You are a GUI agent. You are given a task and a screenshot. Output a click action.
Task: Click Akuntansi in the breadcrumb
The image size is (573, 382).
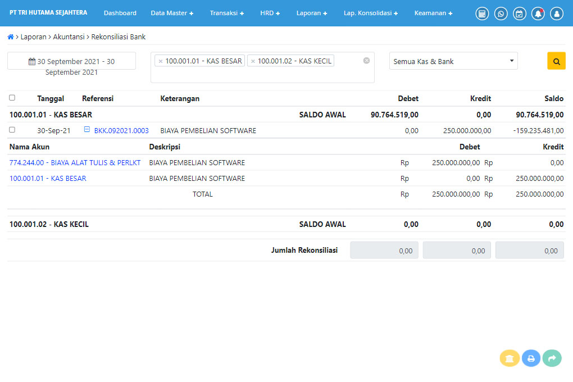[x=69, y=37]
